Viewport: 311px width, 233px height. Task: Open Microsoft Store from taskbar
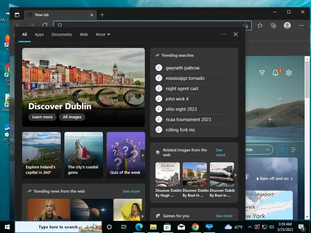167,227
